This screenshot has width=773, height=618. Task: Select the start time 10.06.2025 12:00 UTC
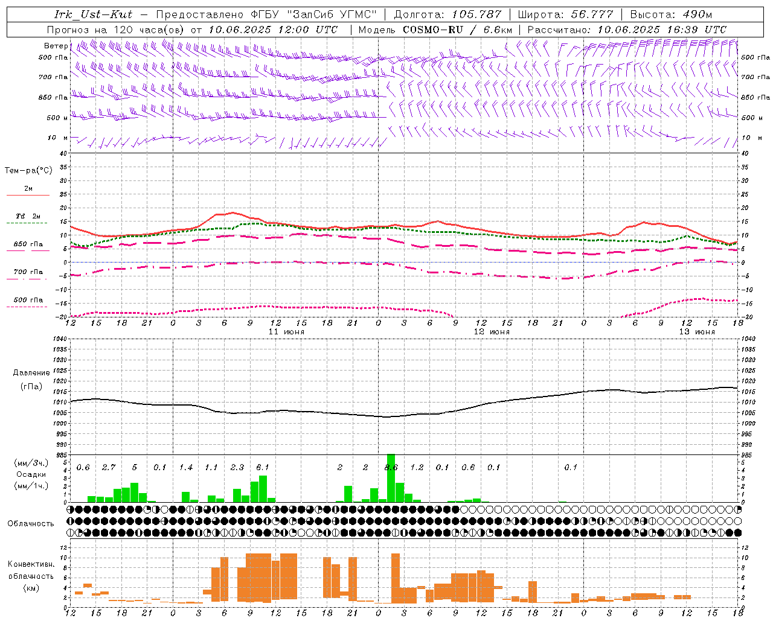click(273, 30)
